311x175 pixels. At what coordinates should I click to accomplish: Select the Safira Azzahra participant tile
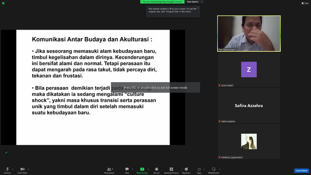click(x=249, y=106)
